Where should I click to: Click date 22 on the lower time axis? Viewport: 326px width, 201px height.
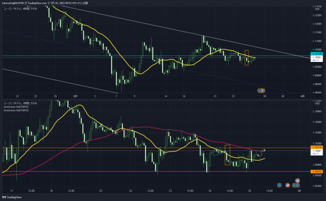130,191
